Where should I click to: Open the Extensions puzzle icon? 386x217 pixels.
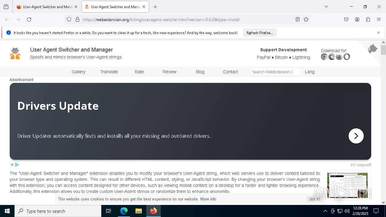[368, 20]
